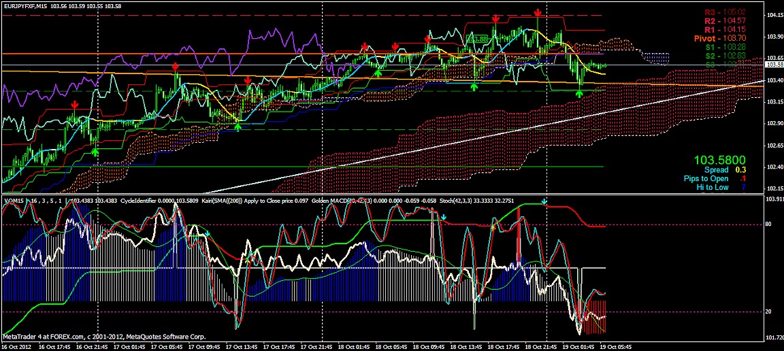Click the 16 Oct 17:45 time label
The image size is (784, 351).
point(54,346)
